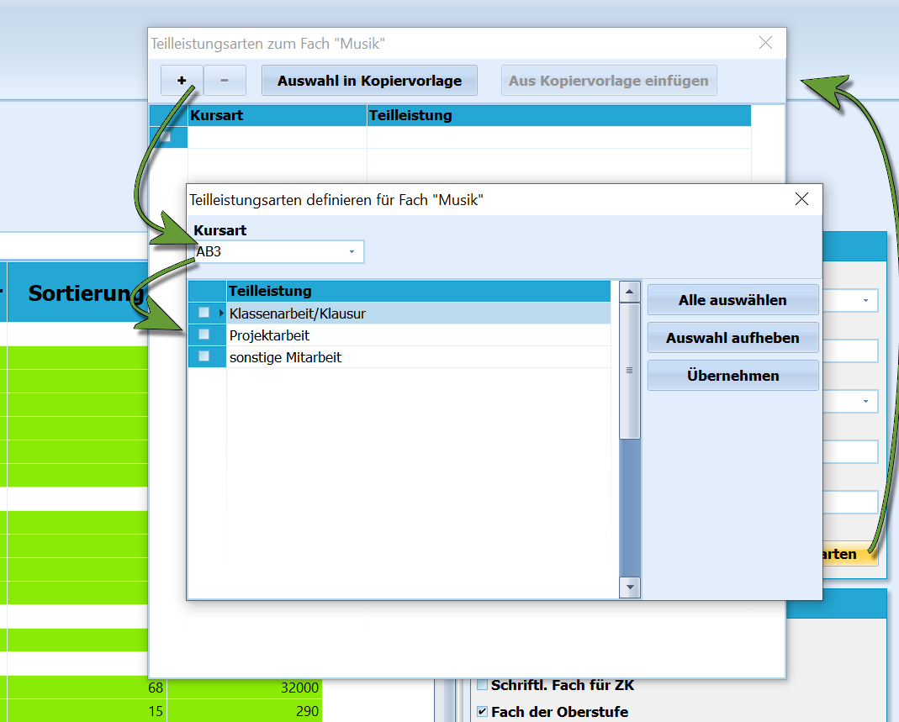
Task: Check the Projektarbeit checkbox
Action: pyautogui.click(x=204, y=334)
